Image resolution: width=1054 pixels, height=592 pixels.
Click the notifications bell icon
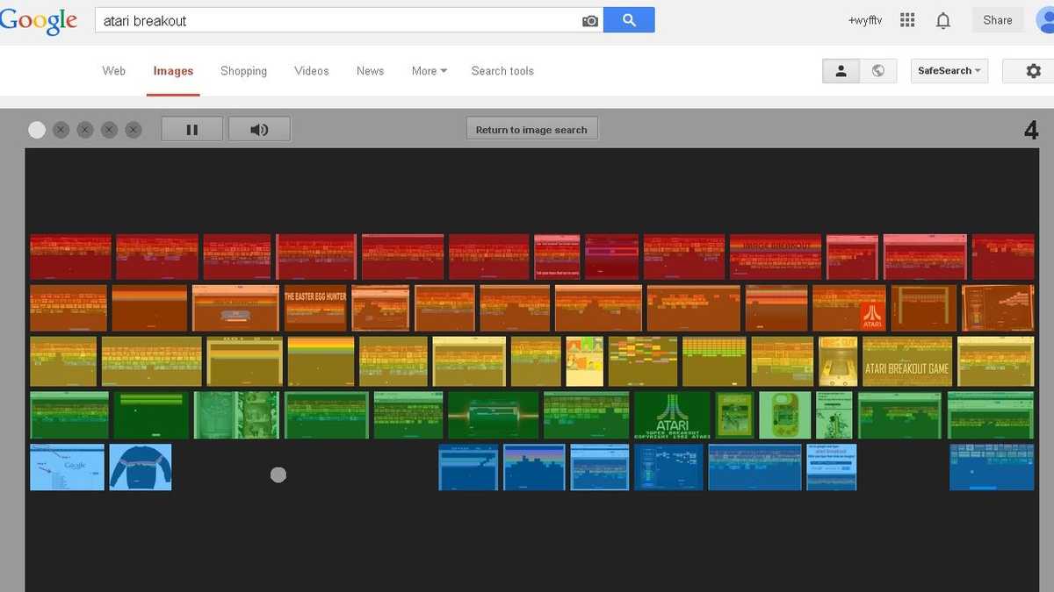coord(943,19)
